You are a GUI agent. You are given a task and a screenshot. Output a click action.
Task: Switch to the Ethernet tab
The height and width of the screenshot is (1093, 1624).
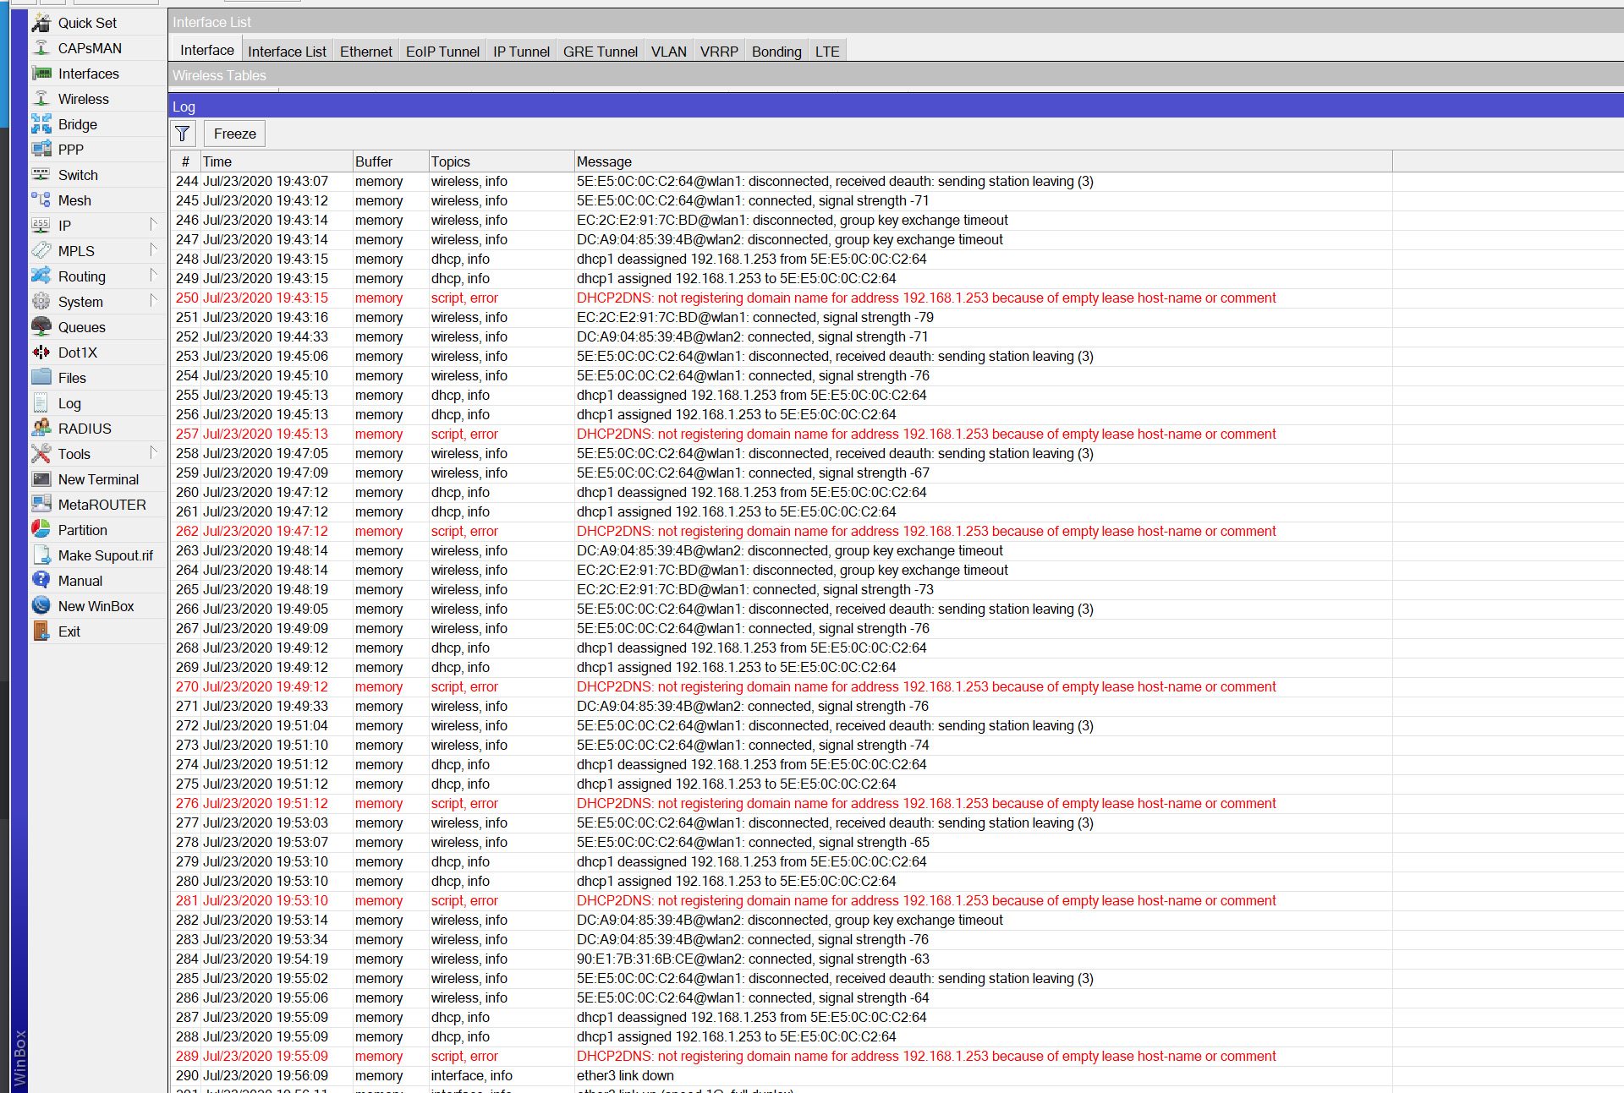(x=365, y=52)
